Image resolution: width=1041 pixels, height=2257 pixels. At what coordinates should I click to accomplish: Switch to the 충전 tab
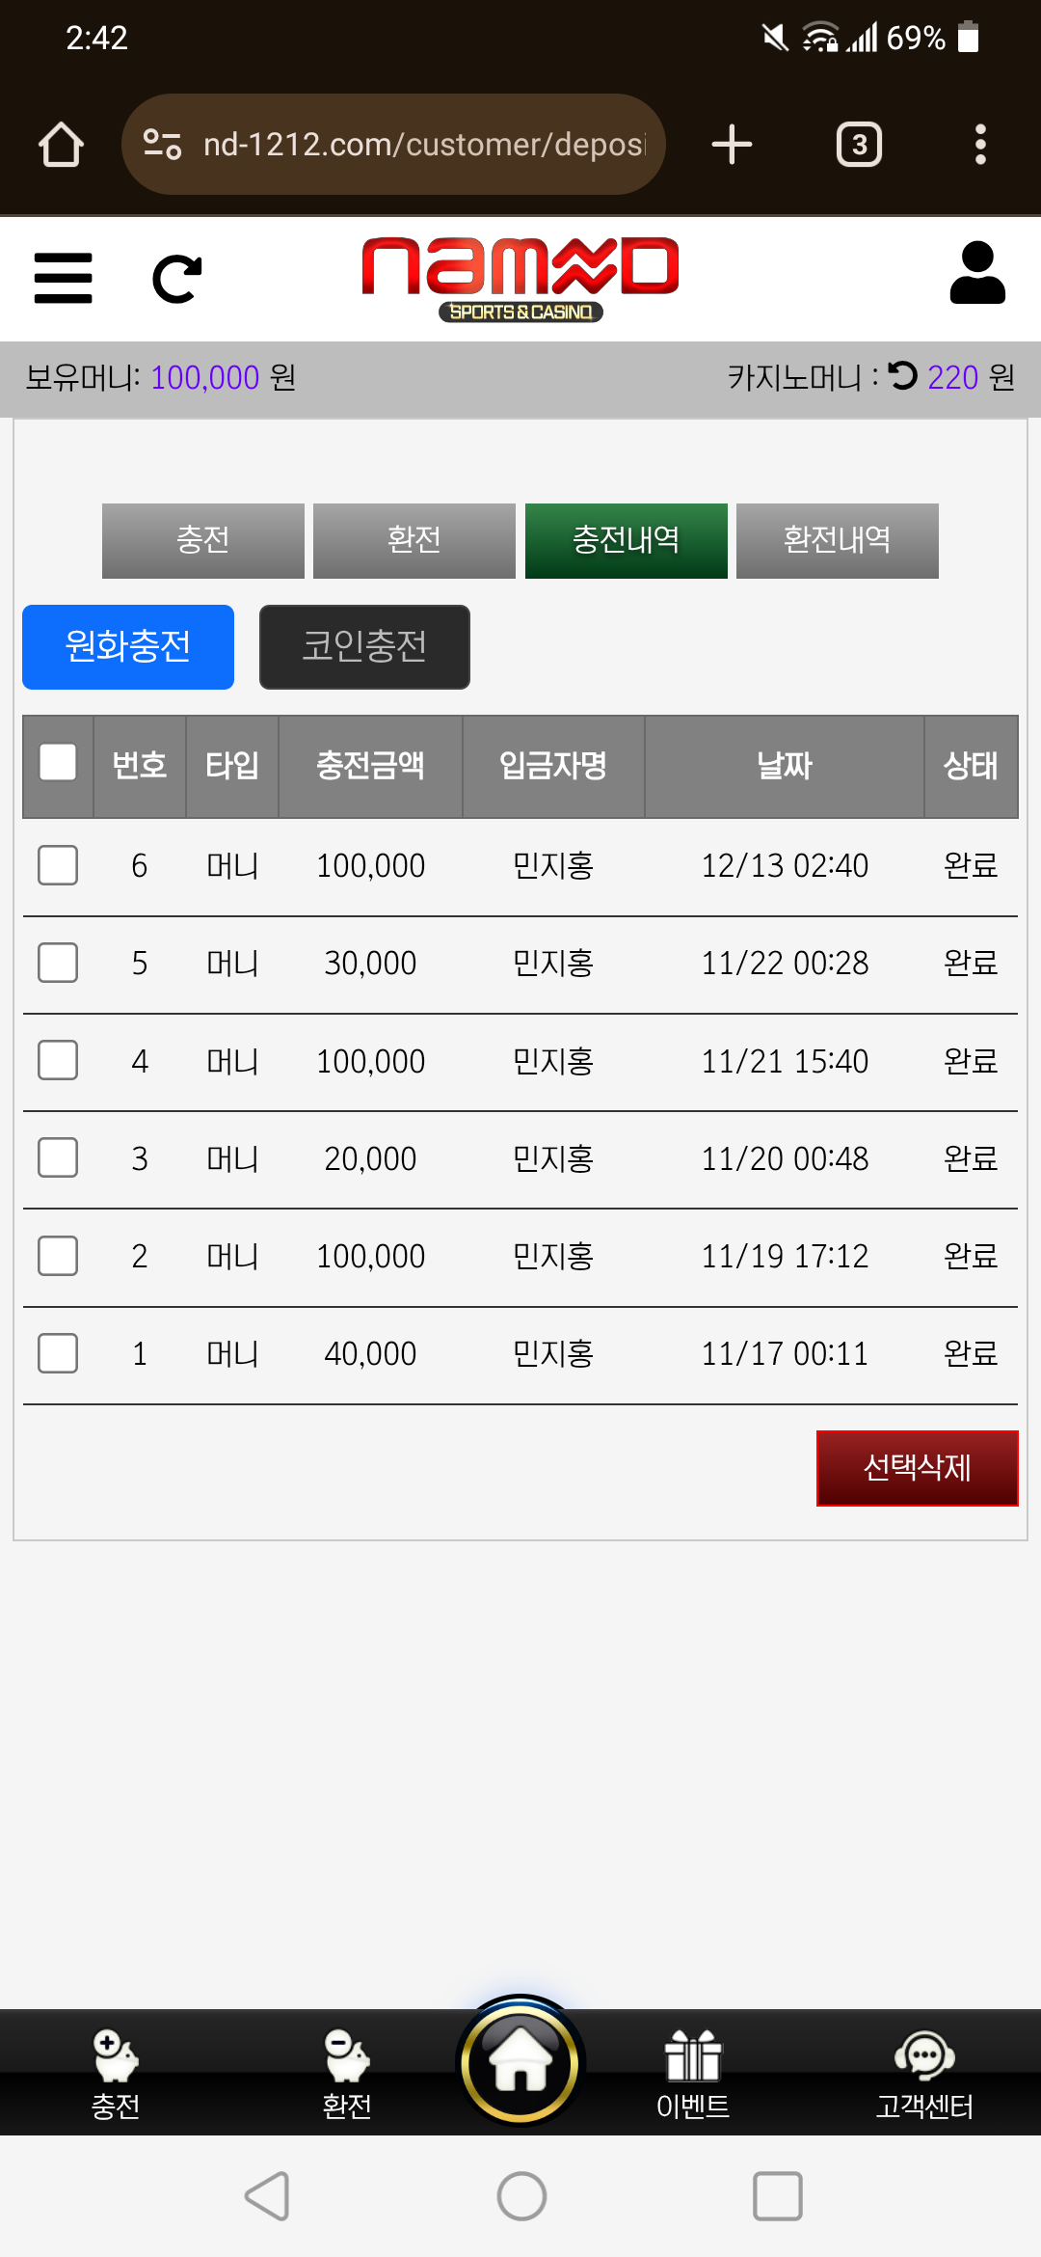pyautogui.click(x=203, y=540)
